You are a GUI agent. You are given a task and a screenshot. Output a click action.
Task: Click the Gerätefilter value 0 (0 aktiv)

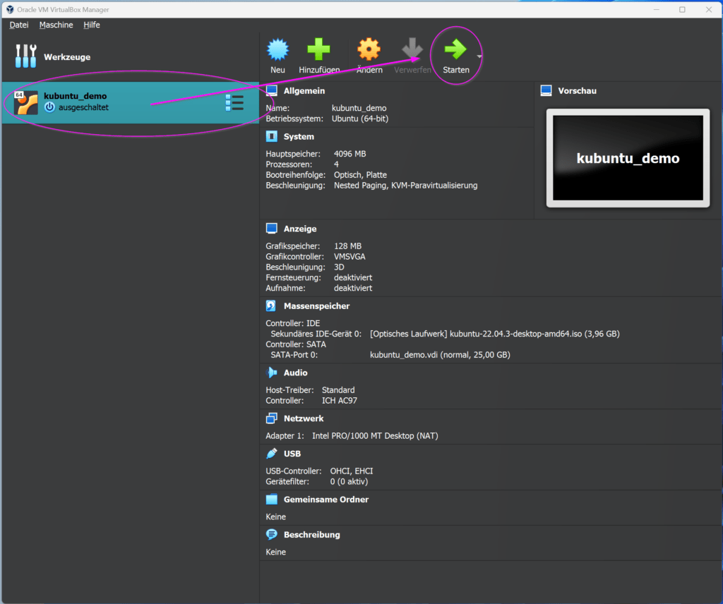coord(349,481)
